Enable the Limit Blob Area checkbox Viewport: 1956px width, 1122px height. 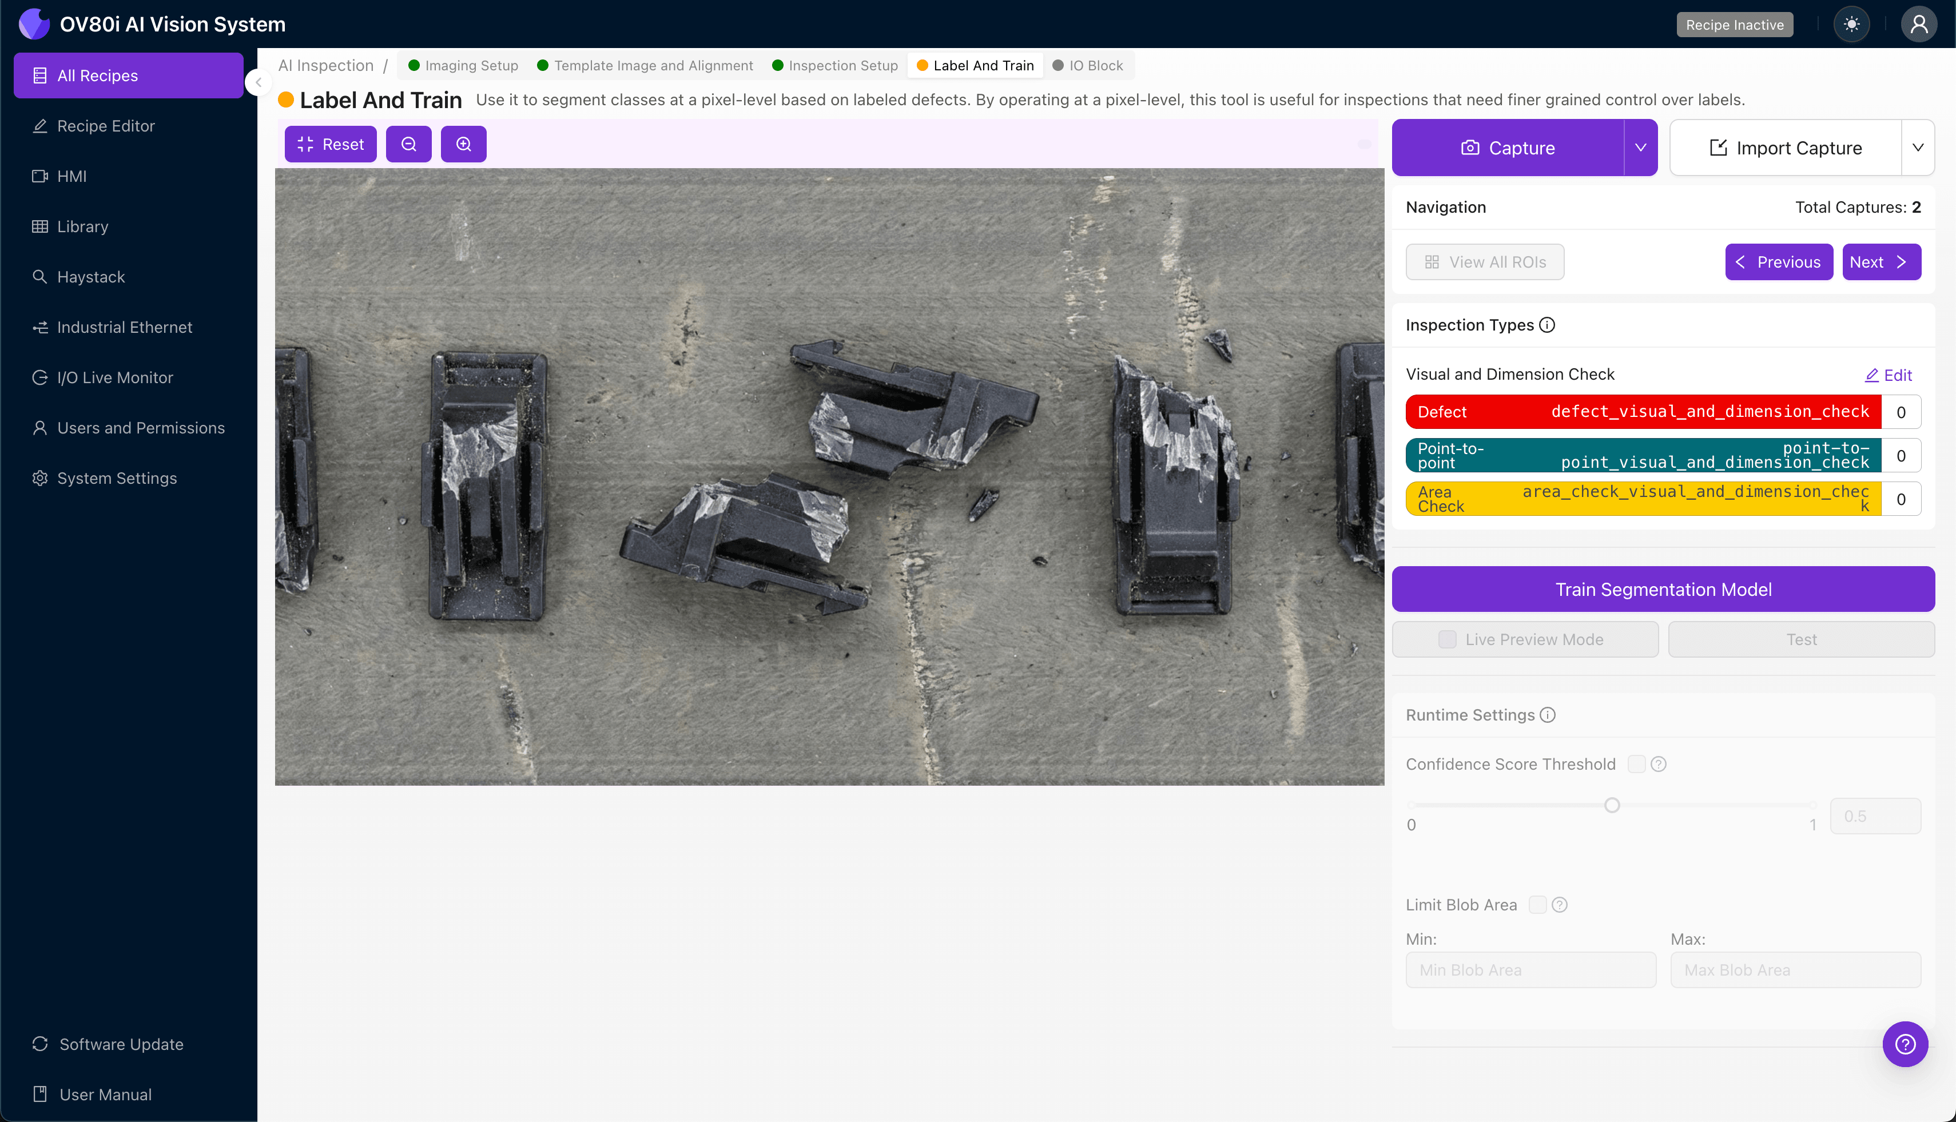1537,905
